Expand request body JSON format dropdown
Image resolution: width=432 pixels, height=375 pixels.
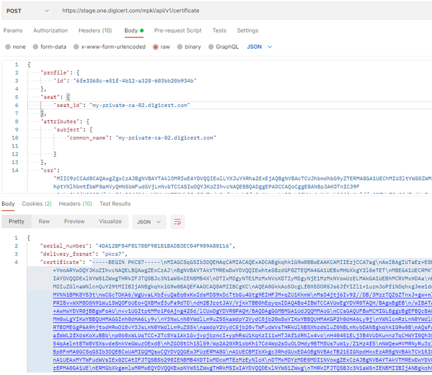[259, 47]
